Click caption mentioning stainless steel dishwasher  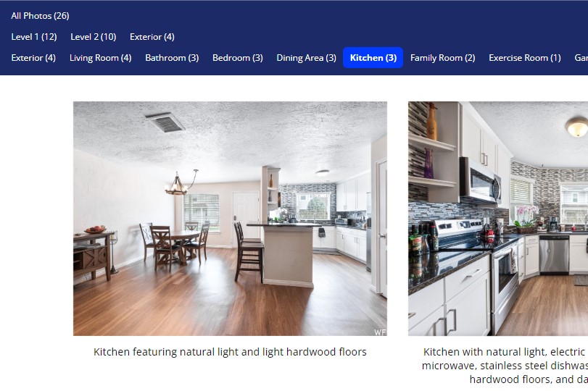505,366
